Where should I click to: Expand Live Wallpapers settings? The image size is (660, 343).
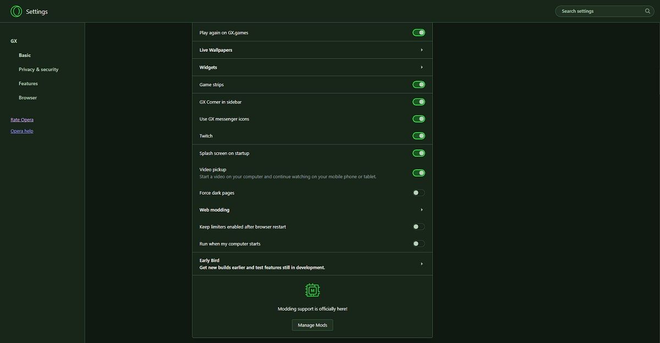[x=422, y=50]
